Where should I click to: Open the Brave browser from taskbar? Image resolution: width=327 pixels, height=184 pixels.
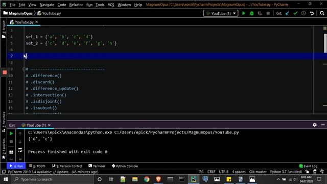click(x=158, y=179)
